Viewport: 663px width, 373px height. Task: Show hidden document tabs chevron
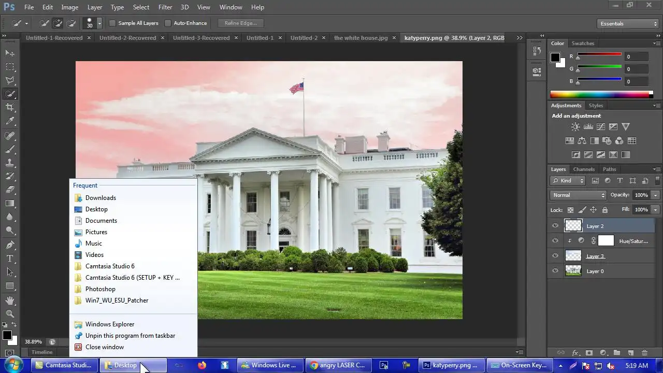tap(520, 38)
